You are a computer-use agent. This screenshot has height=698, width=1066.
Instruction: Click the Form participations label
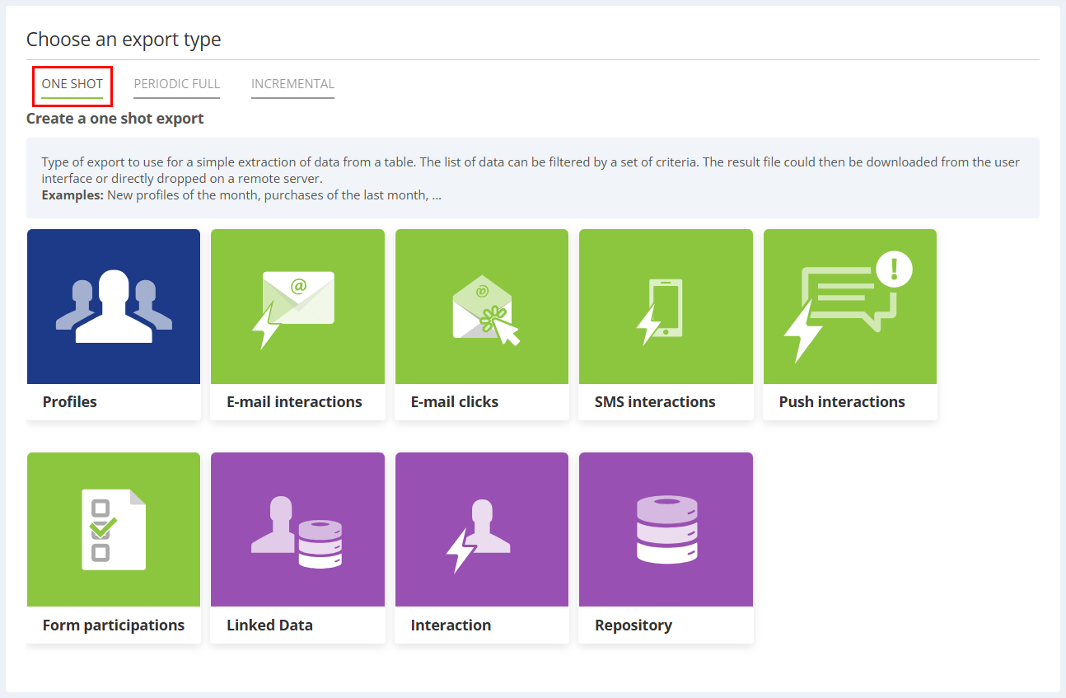click(x=114, y=625)
